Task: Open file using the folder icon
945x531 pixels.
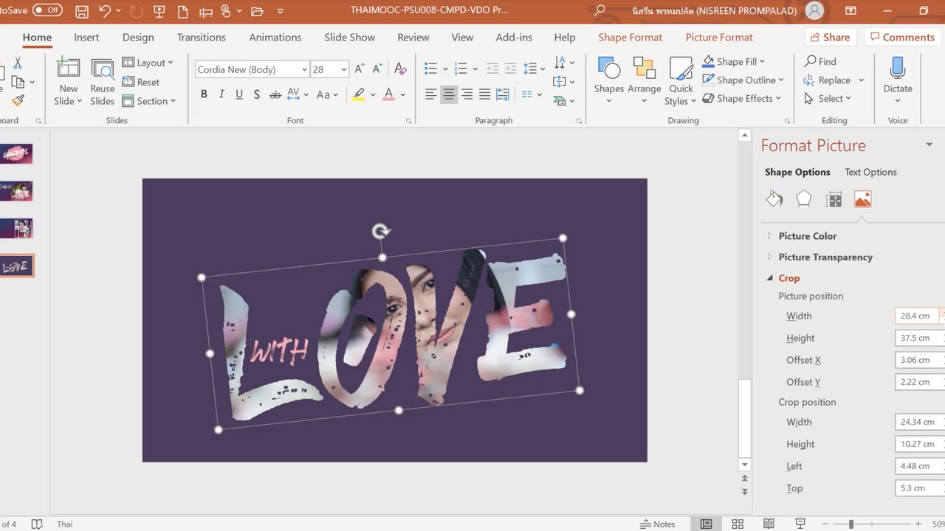Action: (x=257, y=11)
